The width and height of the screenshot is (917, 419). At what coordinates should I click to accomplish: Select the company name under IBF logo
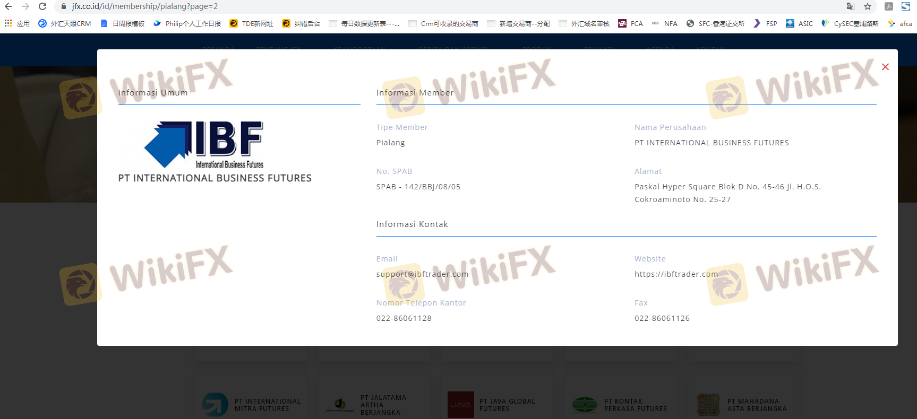pyautogui.click(x=215, y=178)
